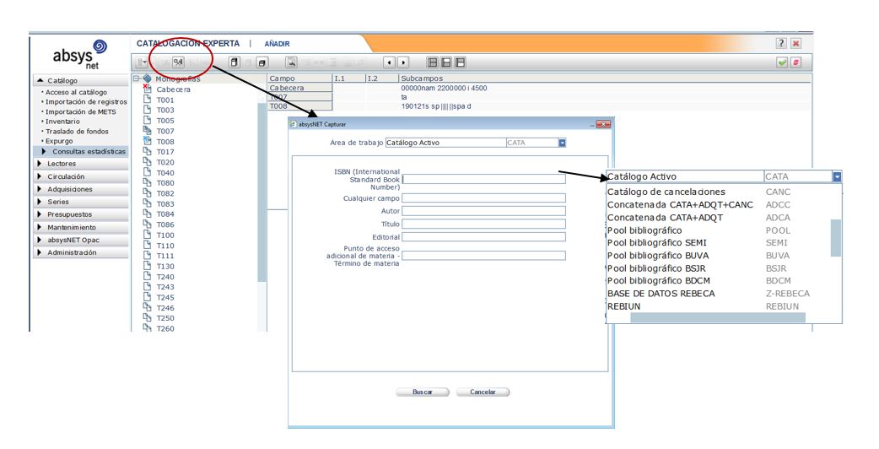The height and width of the screenshot is (449, 879).
Task: Select T245 in the field tree
Action: (x=165, y=297)
